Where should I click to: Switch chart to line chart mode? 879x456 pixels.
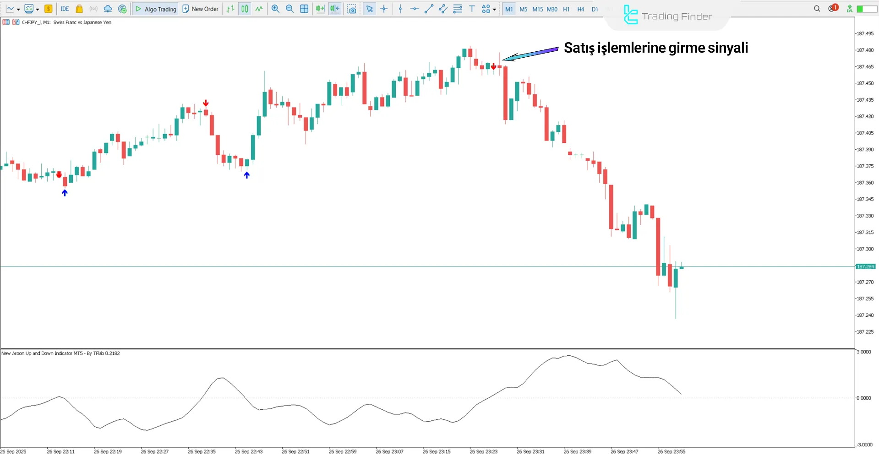259,8
